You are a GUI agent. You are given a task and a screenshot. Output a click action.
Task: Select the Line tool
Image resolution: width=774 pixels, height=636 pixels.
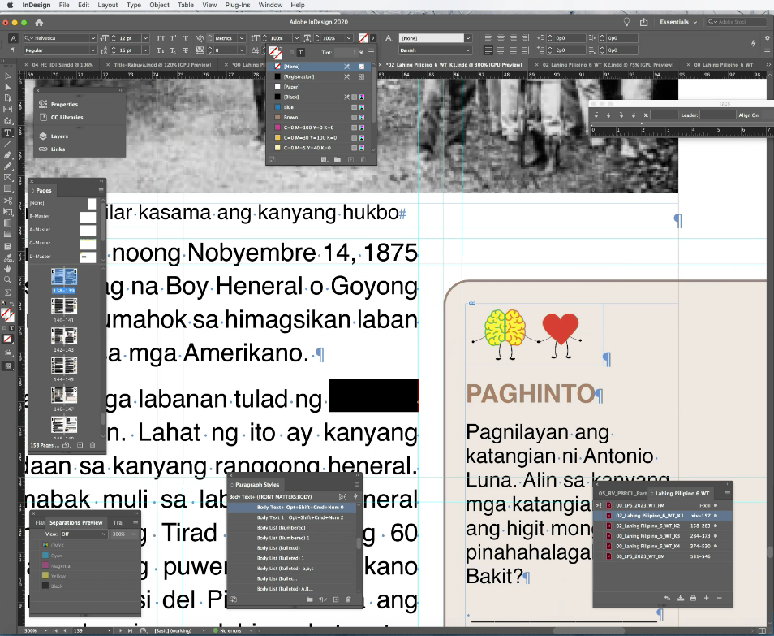coord(8,145)
